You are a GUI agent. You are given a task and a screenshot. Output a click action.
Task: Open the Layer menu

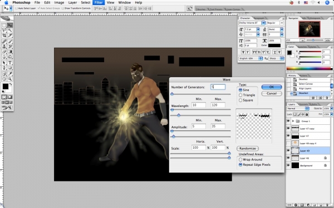pos(72,3)
